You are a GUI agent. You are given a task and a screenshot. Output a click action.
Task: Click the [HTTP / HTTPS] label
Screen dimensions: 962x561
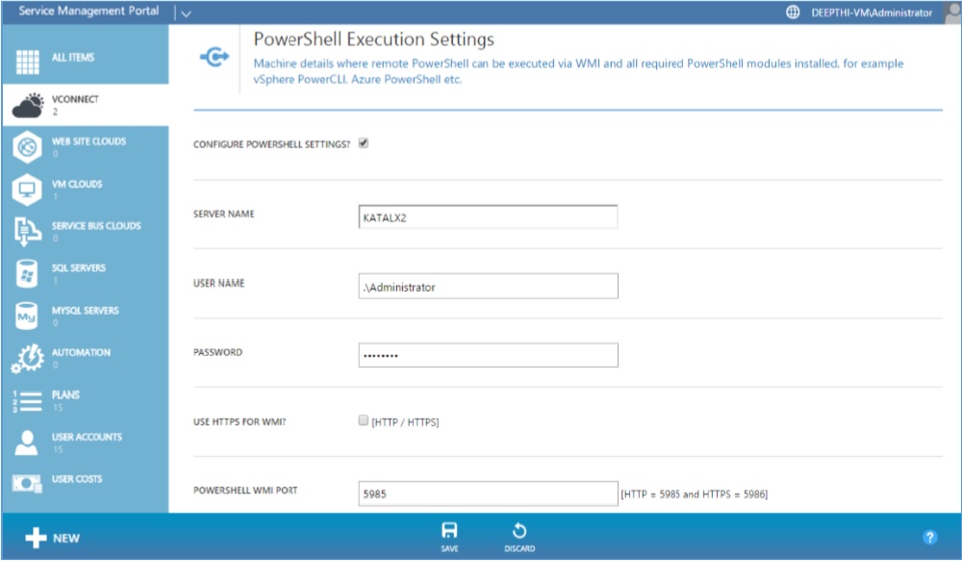[405, 422]
